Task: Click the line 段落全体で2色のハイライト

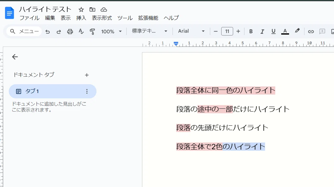Action: 221,146
